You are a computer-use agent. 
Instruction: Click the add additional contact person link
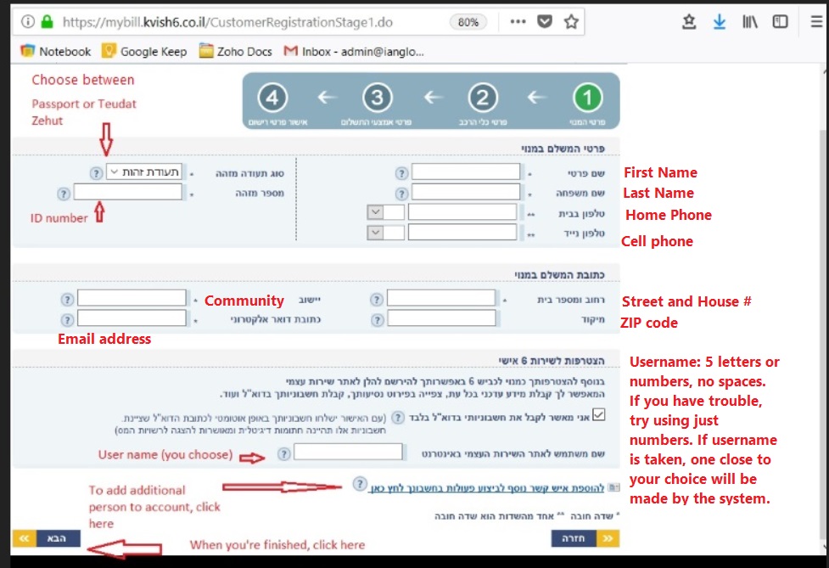pos(486,488)
